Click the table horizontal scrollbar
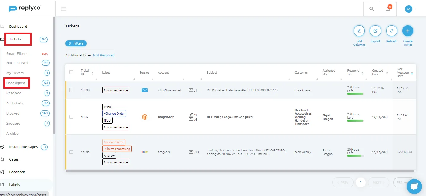Screen dimensions: 426x196 coord(240,171)
